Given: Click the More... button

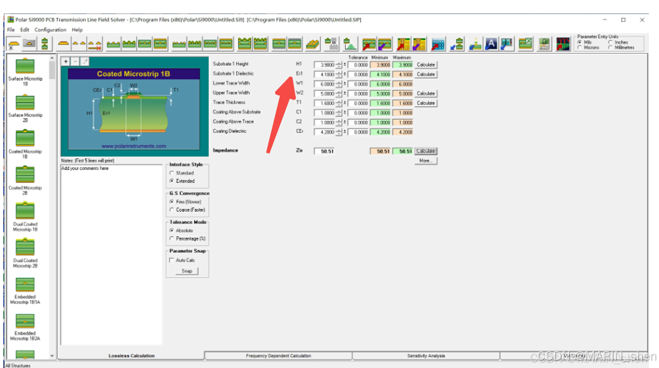Looking at the screenshot, I should (x=425, y=160).
